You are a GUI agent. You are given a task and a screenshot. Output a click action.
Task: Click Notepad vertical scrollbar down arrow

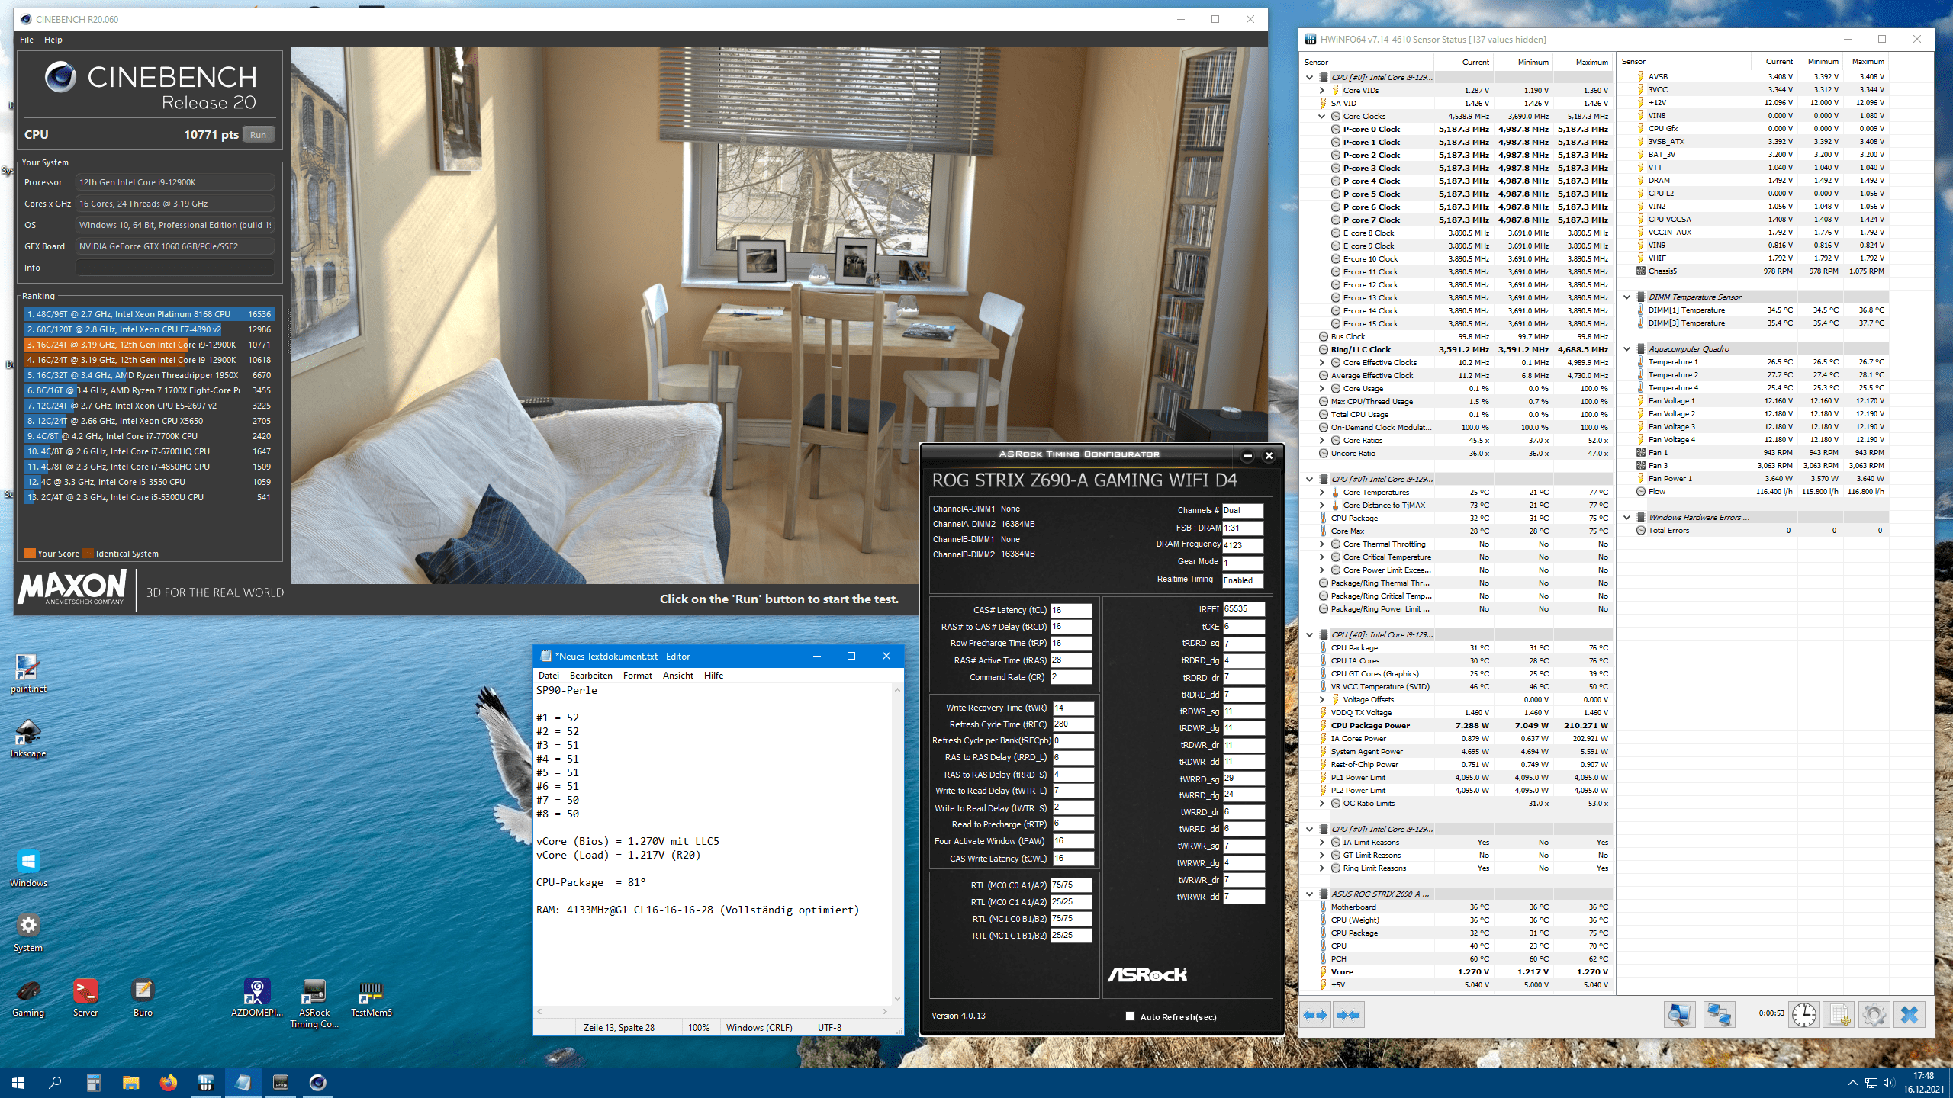[897, 998]
